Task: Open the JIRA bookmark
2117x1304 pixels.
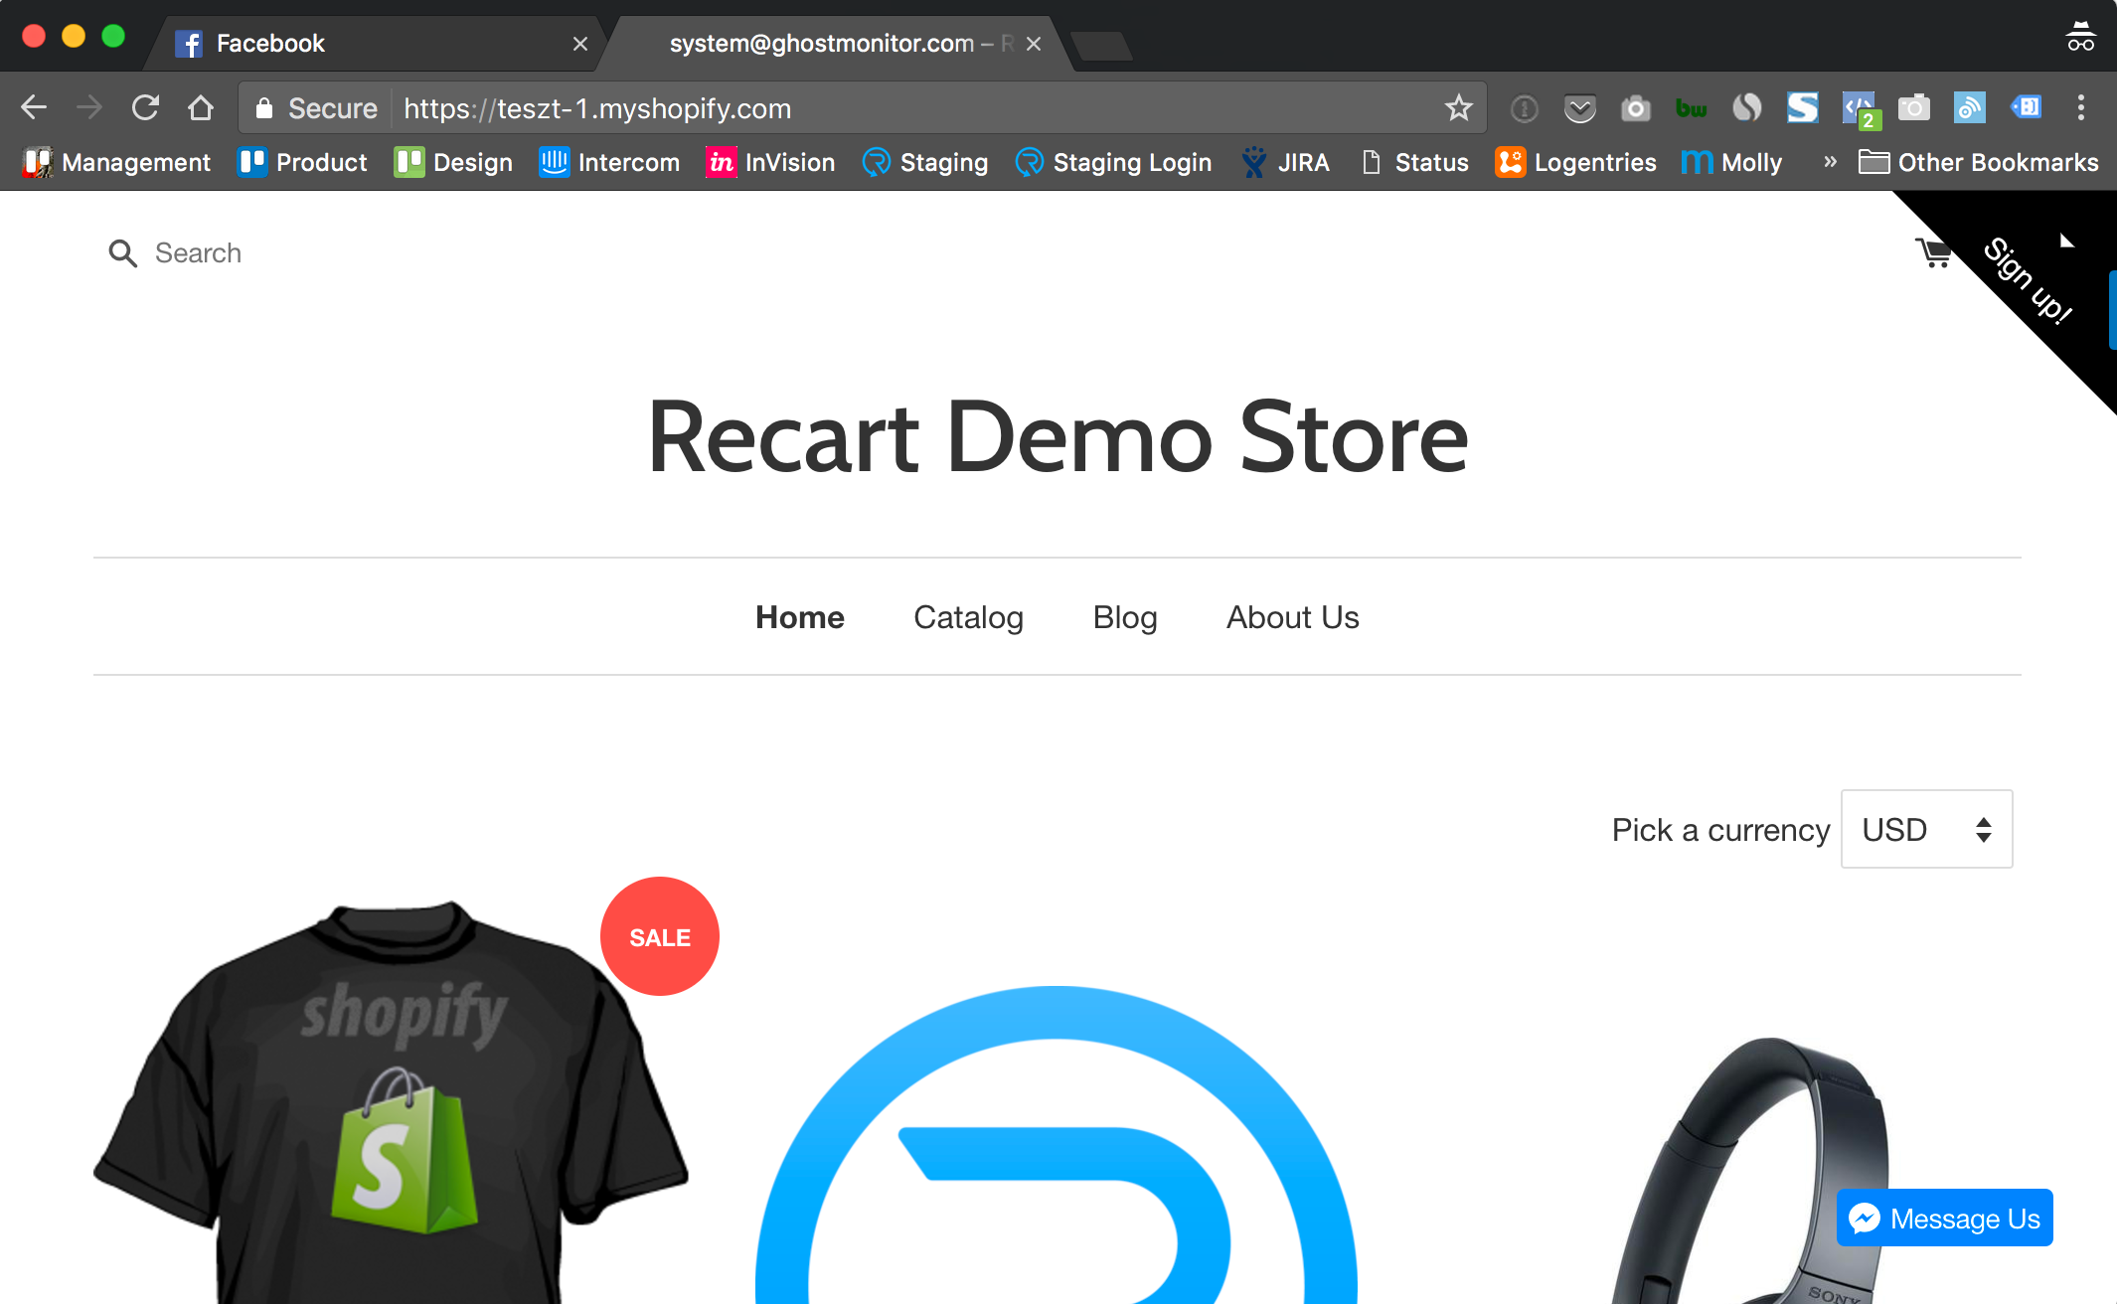Action: pos(1285,162)
